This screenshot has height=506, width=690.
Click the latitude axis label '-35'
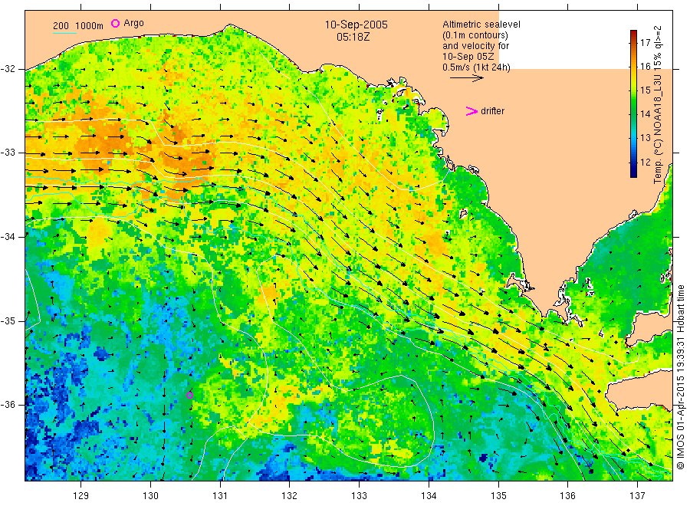pyautogui.click(x=8, y=320)
